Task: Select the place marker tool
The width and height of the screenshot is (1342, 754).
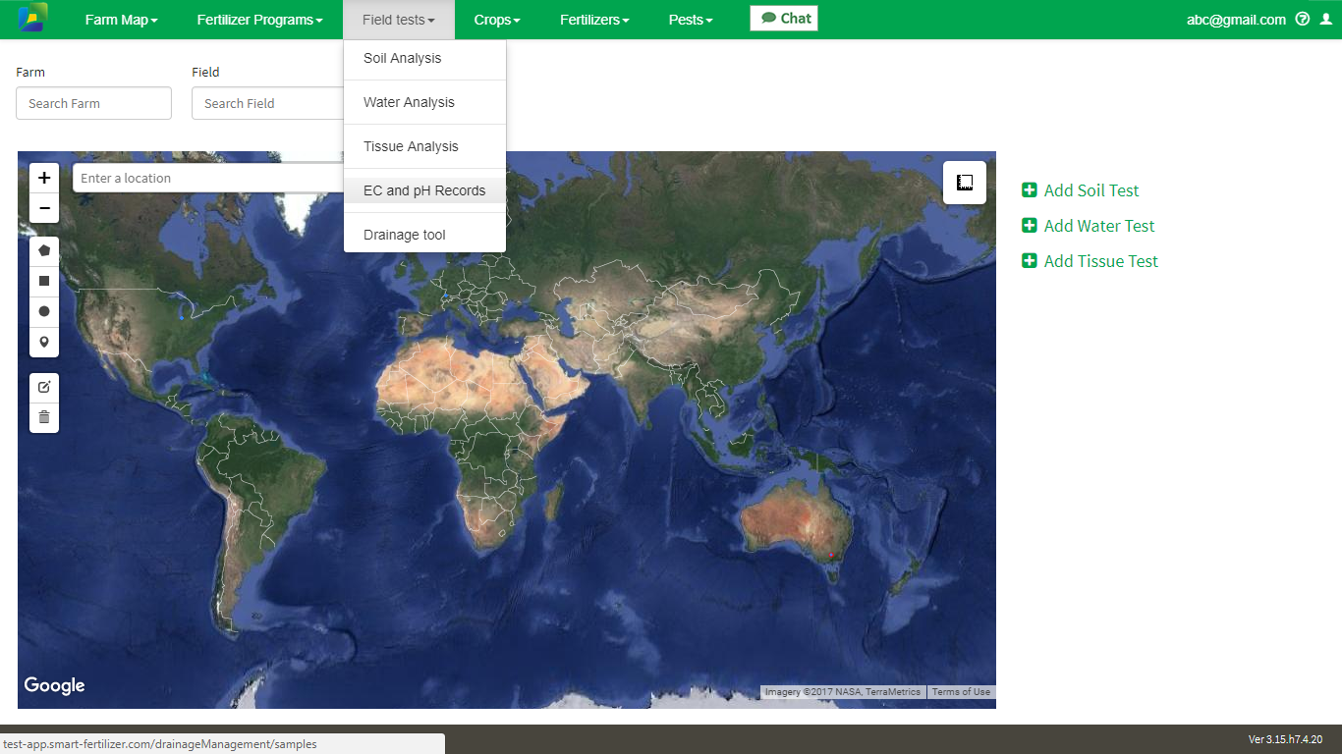Action: [44, 343]
